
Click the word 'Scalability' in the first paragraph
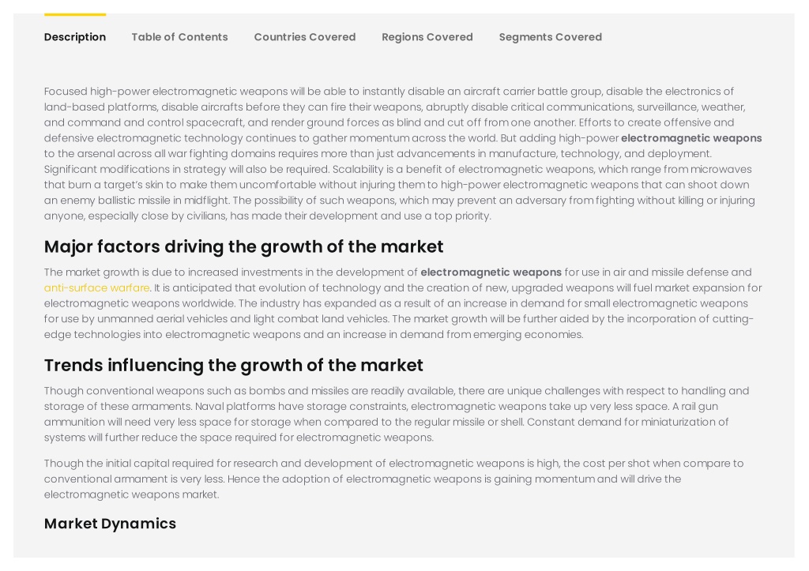tap(358, 169)
